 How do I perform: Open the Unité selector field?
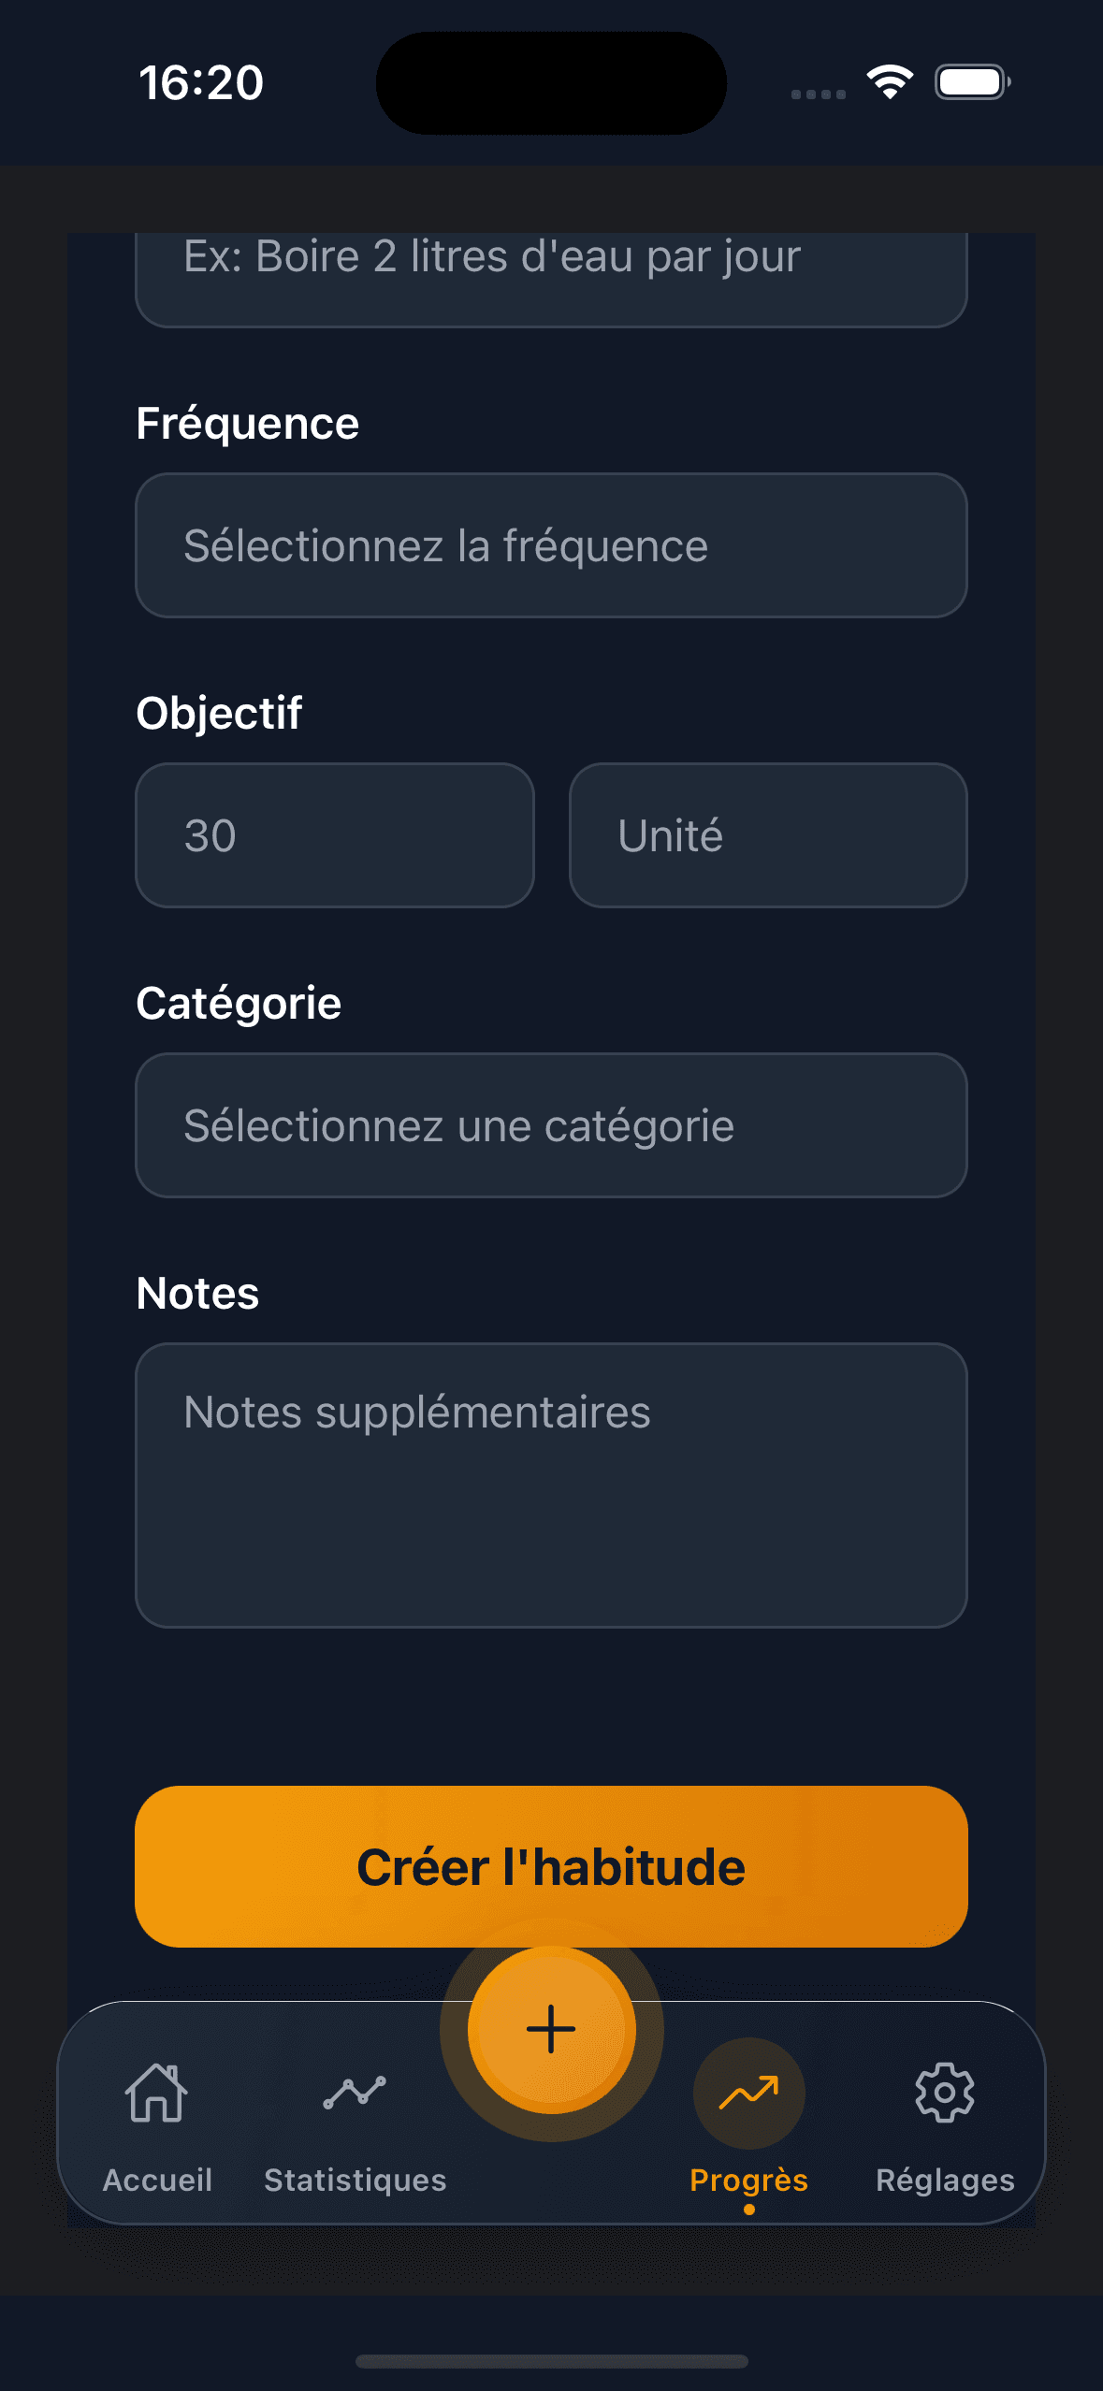(x=768, y=835)
